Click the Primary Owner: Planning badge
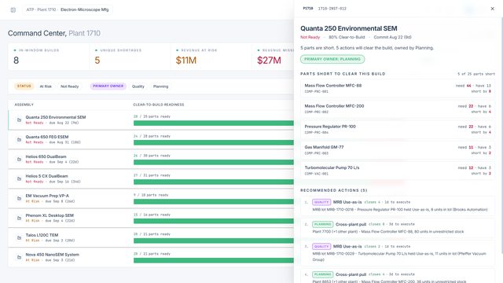Screen dimensions: 503x283 [x=332, y=59]
